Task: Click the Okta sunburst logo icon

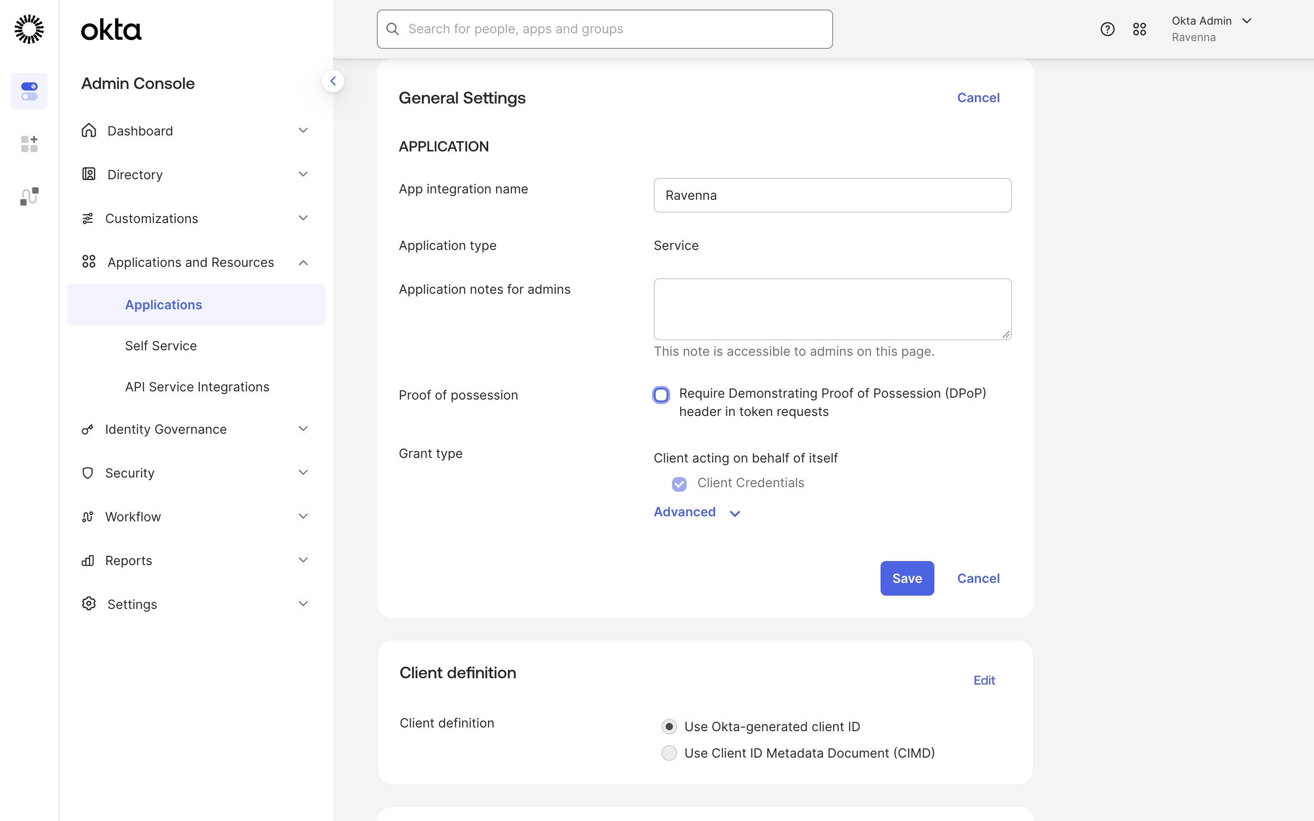Action: pos(29,29)
